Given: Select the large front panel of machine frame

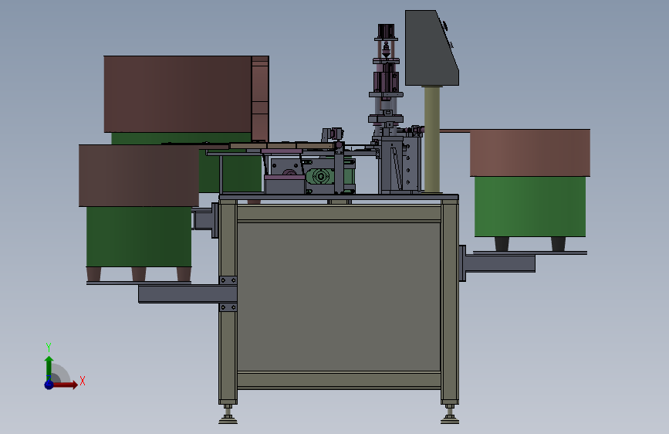Looking at the screenshot, I should point(339,297).
